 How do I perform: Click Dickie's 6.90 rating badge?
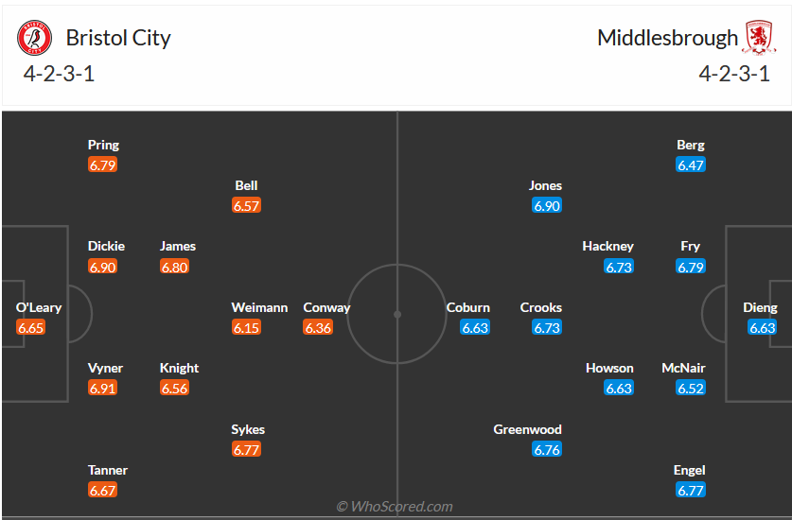[x=103, y=267]
